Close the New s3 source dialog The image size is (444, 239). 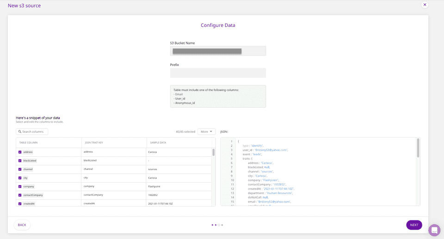point(425,5)
